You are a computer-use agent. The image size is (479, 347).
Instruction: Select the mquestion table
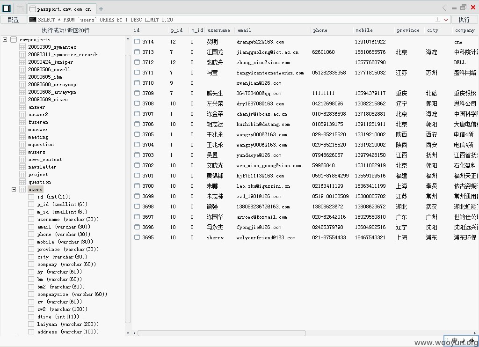click(x=41, y=145)
